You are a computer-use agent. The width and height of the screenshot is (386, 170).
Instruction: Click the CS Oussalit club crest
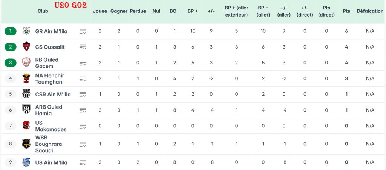click(26, 47)
